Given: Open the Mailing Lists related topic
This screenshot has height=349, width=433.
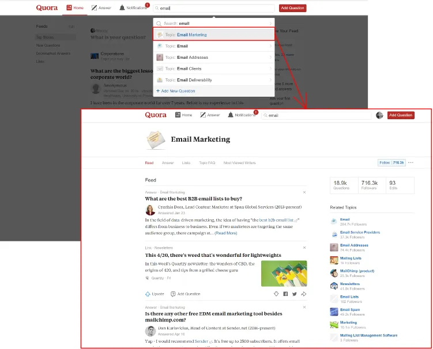Looking at the screenshot, I should point(351,258).
